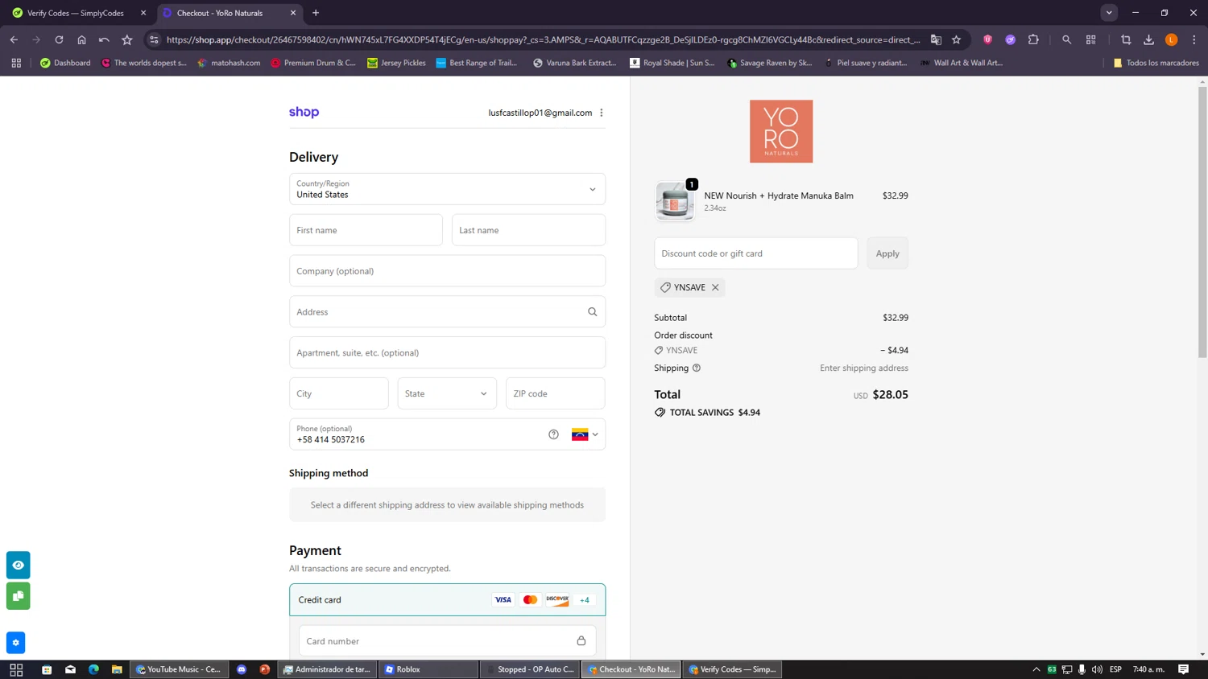1208x679 pixels.
Task: Click the YoRo Naturals store logo
Action: click(781, 131)
